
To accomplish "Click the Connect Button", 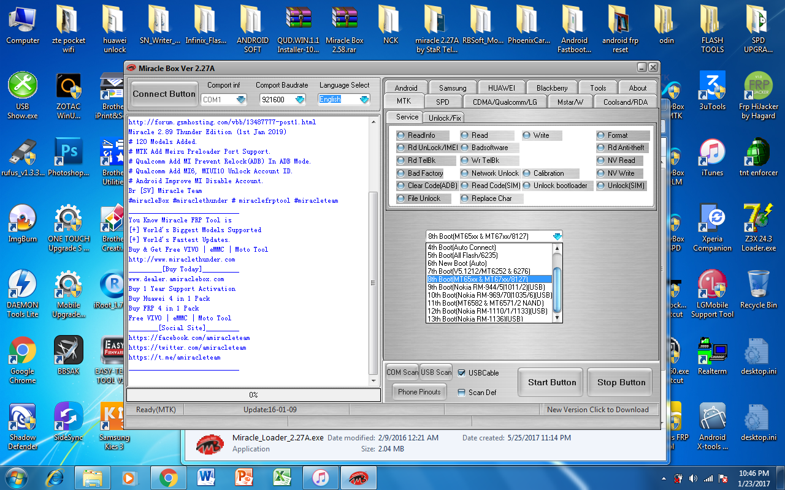I will 164,94.
